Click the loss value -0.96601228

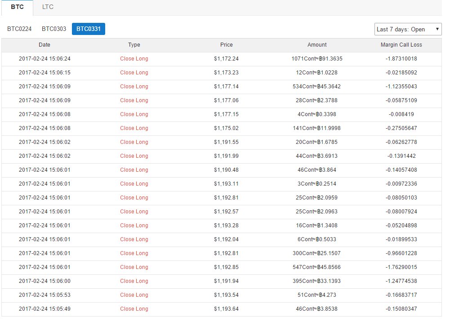[401, 253]
